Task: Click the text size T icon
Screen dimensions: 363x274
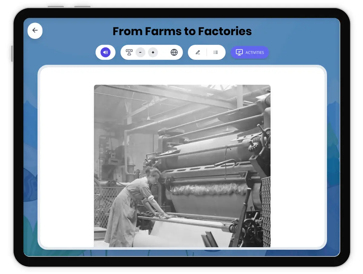Action: coord(129,52)
